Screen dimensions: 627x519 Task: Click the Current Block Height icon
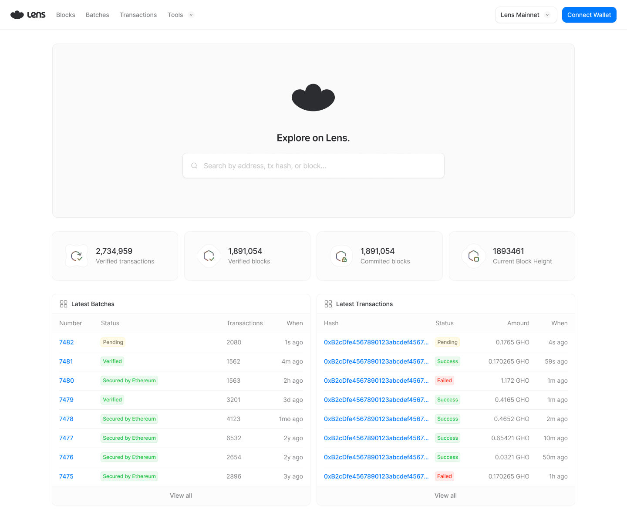(474, 256)
